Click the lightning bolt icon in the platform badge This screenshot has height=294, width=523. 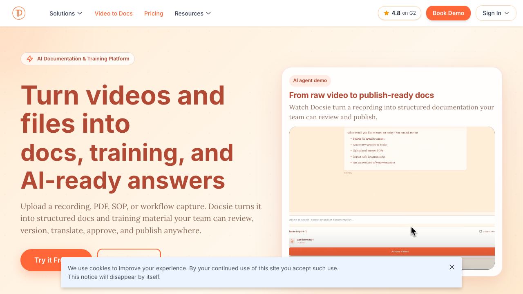tap(30, 59)
